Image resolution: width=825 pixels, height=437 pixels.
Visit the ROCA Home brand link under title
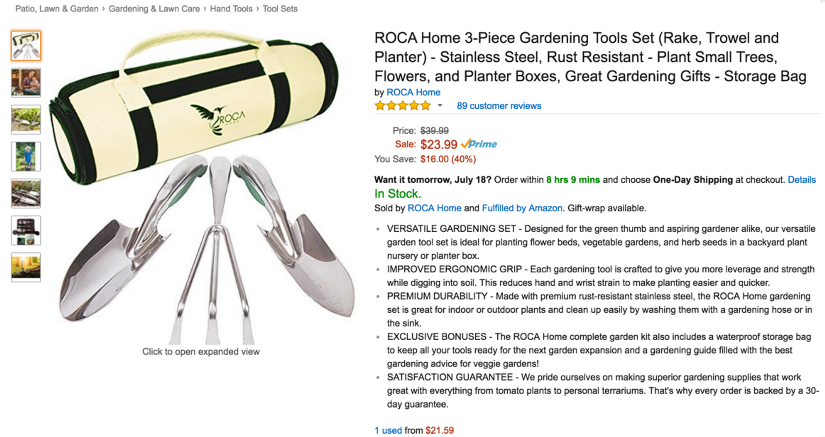(x=413, y=92)
